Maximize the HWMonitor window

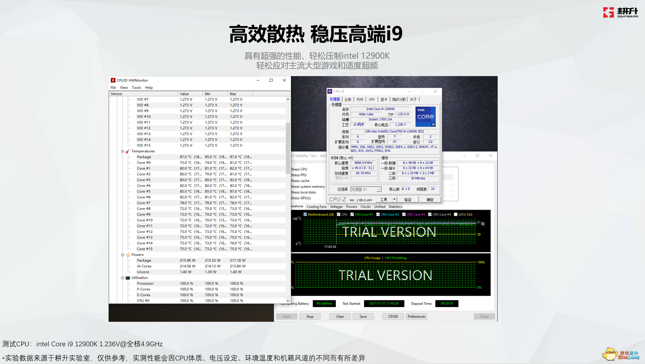pos(271,80)
